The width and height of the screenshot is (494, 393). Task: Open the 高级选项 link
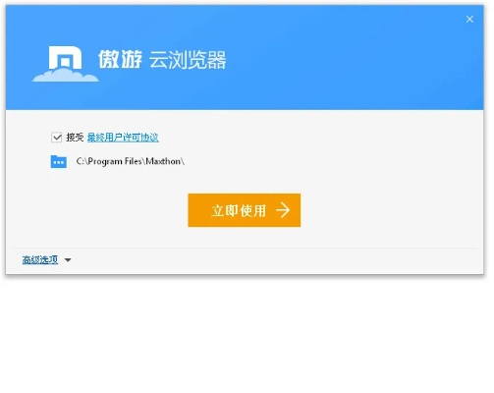(40, 260)
